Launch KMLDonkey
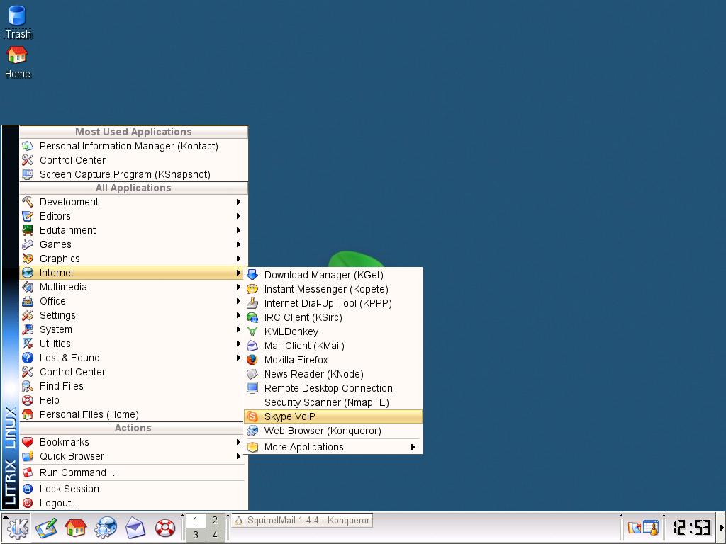 pyautogui.click(x=333, y=331)
